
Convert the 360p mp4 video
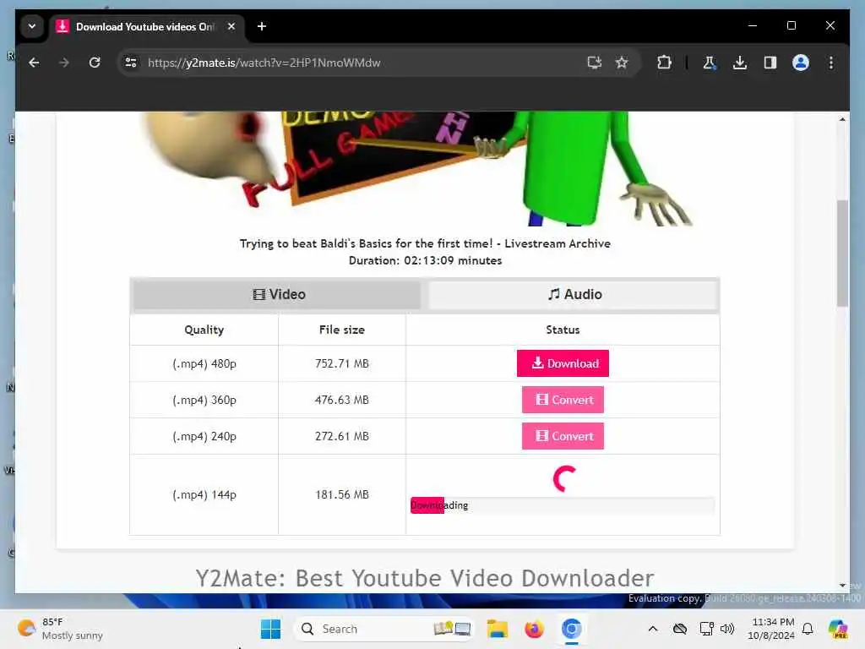(563, 400)
